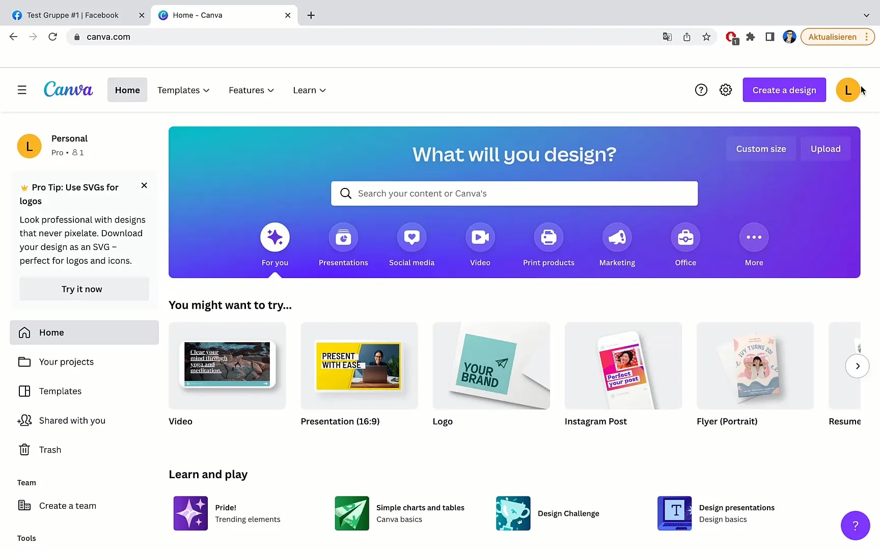Screen dimensions: 880x550
Task: Expand the Templates dropdown in header
Action: [183, 90]
